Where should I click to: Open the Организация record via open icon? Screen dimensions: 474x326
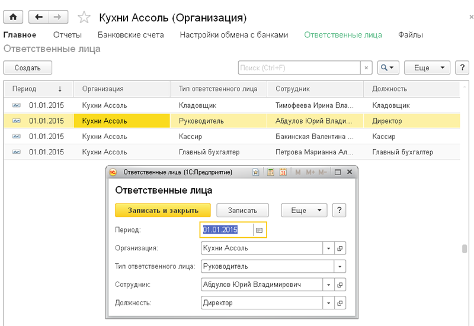(x=340, y=248)
